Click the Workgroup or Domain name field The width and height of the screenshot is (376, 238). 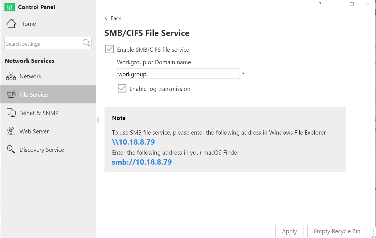click(x=178, y=74)
